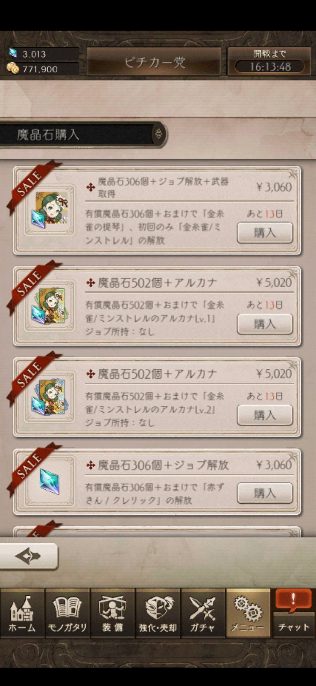Open the 強化・売却 mask icon
This screenshot has width=316, height=686.
click(158, 613)
